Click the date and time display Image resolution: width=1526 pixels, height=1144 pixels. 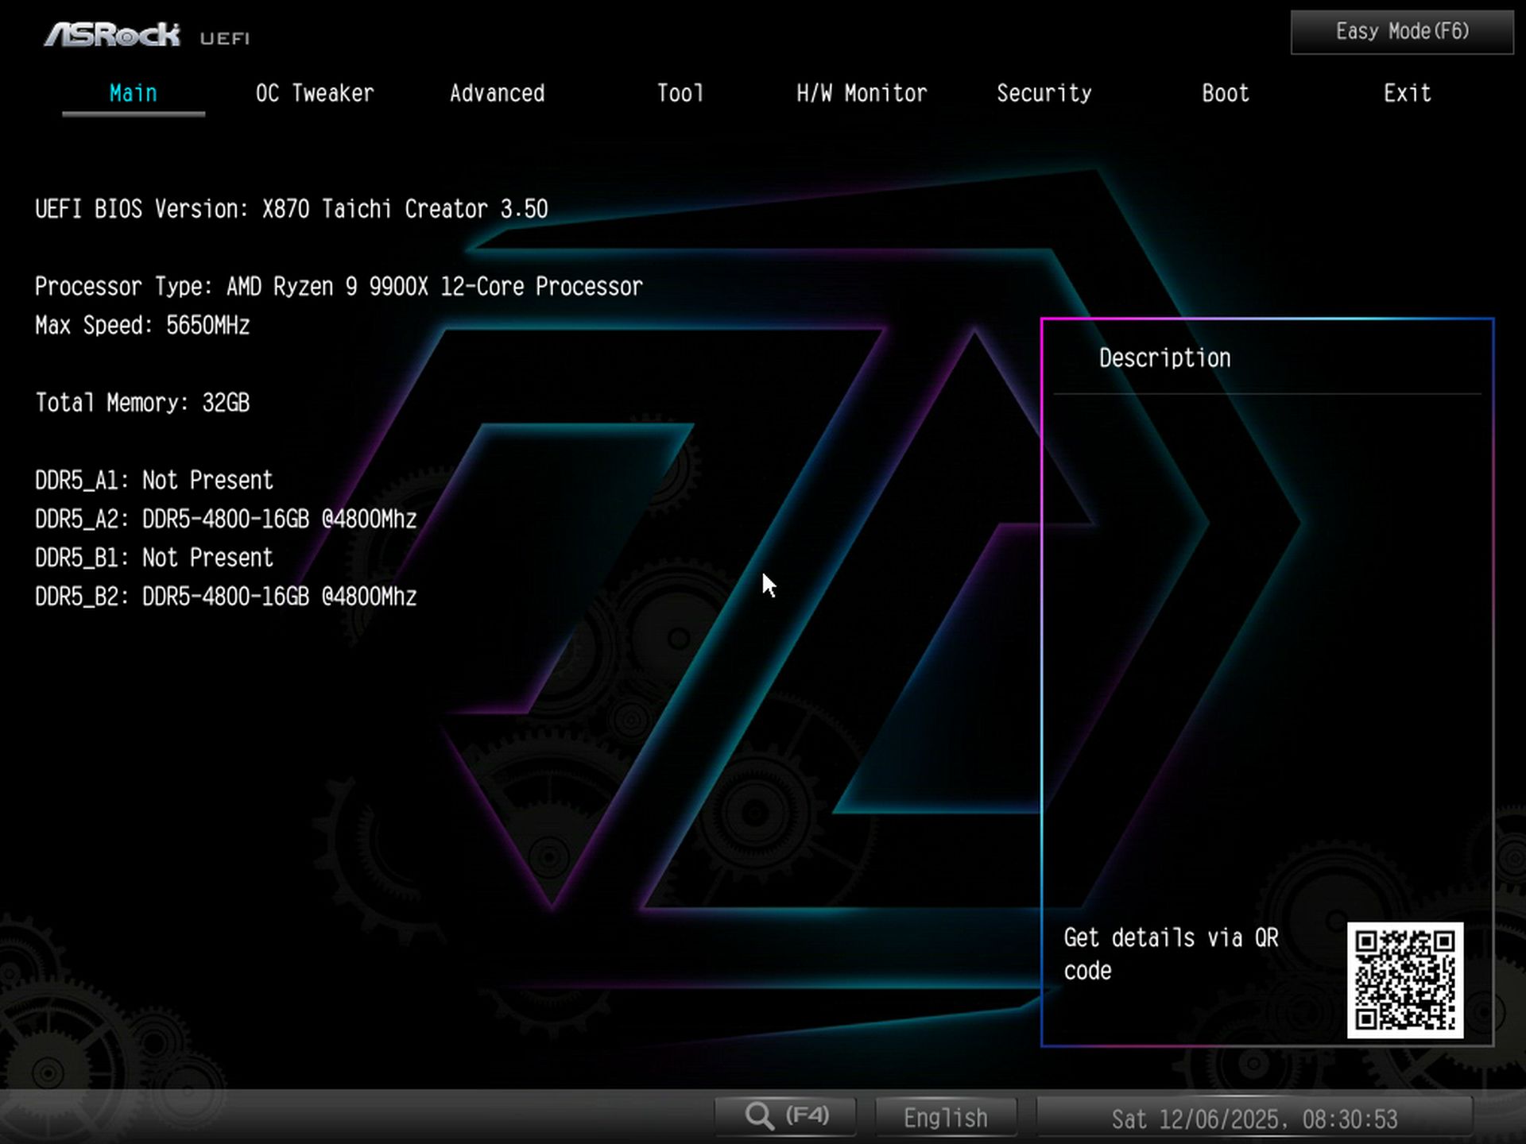[1256, 1117]
